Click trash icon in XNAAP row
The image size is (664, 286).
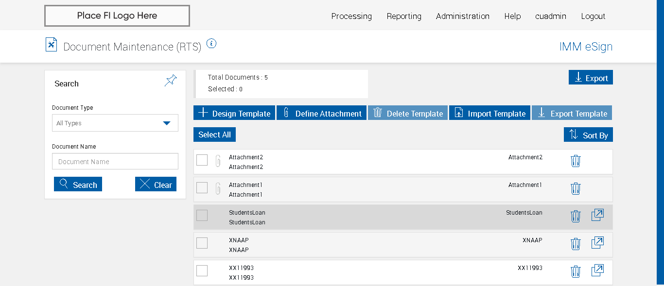coord(576,244)
